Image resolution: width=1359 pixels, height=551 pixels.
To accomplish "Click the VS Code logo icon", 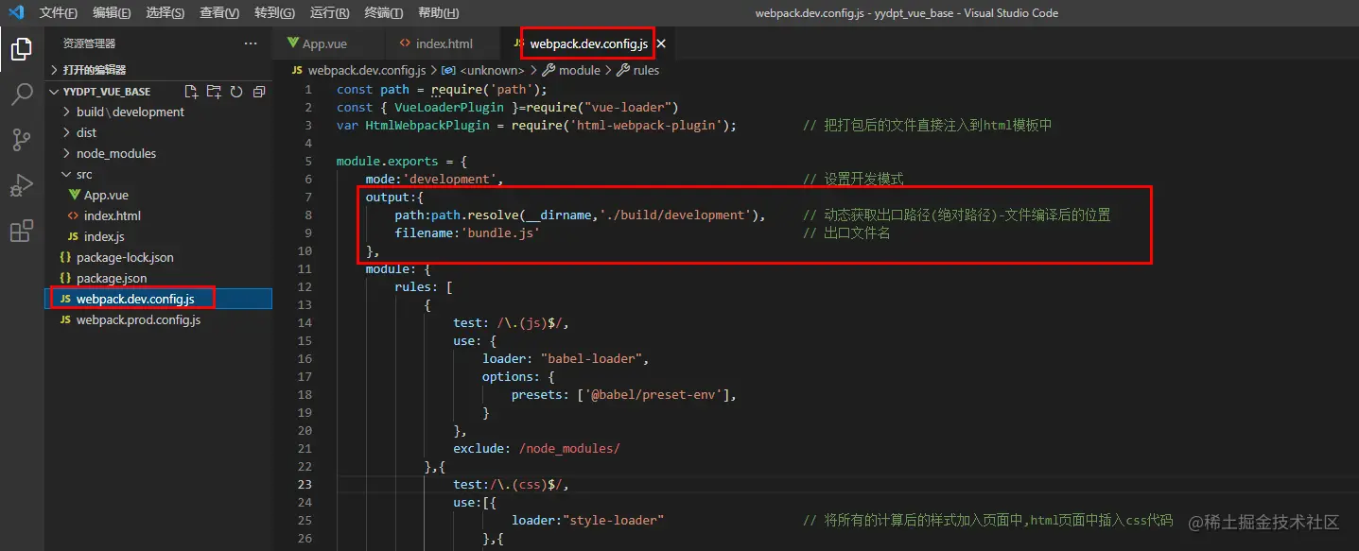I will tap(15, 12).
